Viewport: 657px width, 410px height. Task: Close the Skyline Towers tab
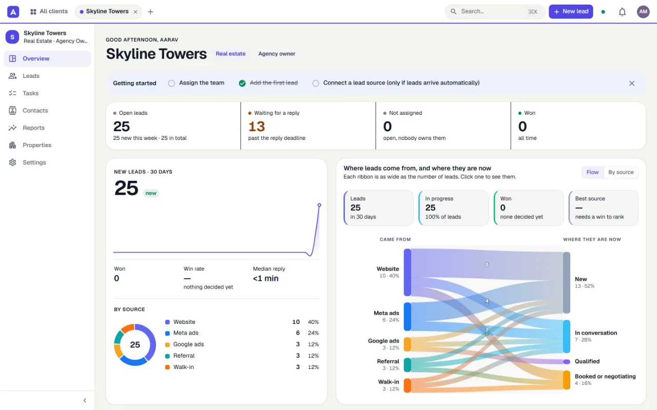136,12
